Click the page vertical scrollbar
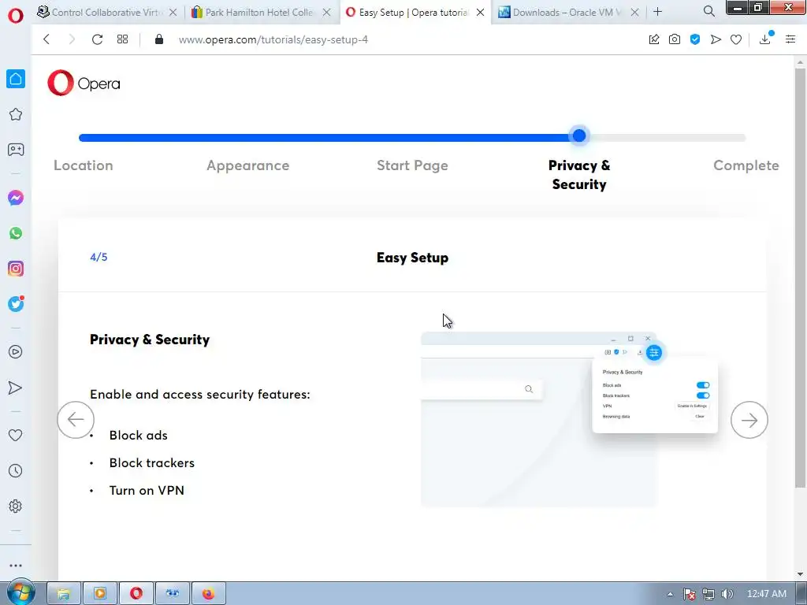The image size is (807, 605). pyautogui.click(x=800, y=278)
